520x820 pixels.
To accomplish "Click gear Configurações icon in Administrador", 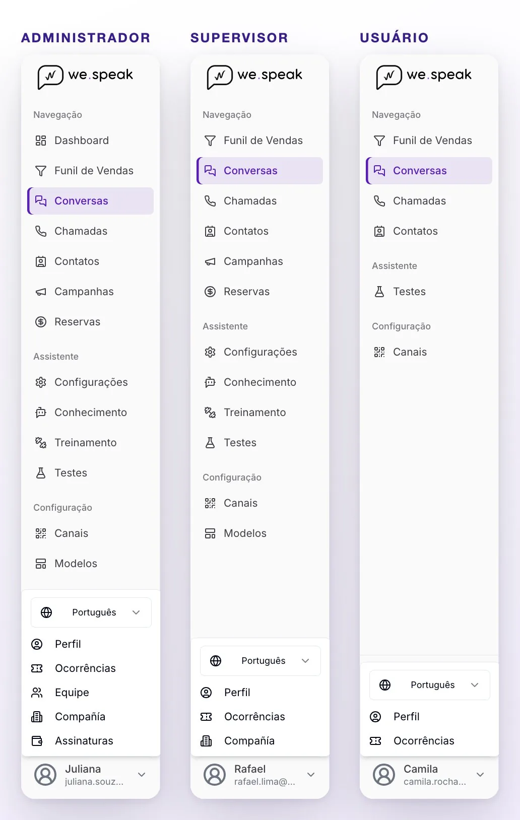I will point(41,382).
